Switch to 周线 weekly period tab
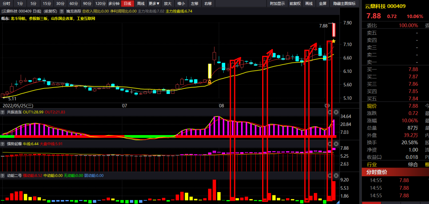Viewport: 429px width, 204px height. 141,4
